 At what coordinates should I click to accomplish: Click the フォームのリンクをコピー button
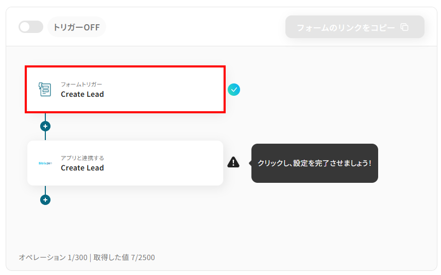[x=354, y=27]
